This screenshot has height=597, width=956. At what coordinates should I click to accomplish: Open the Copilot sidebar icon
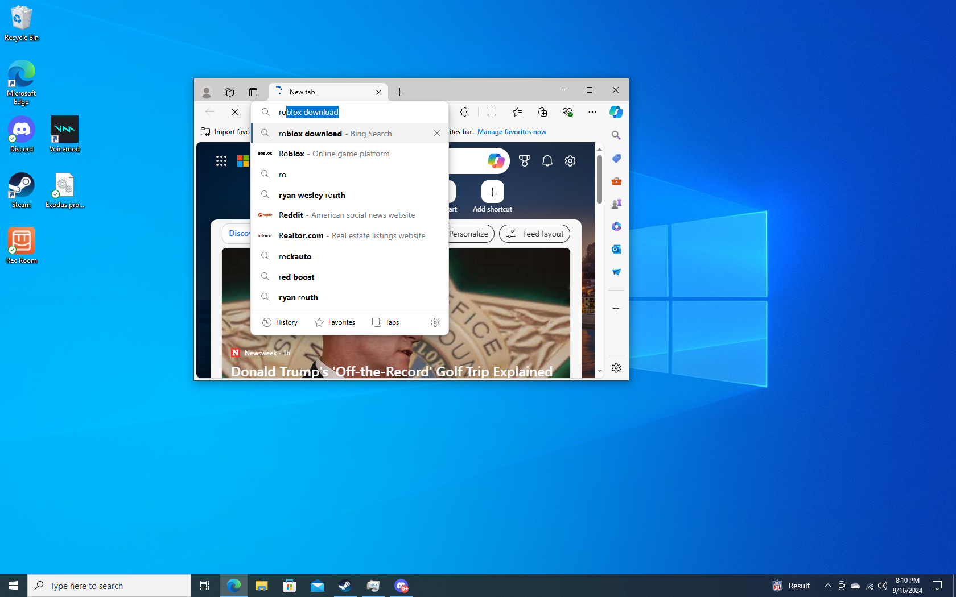point(616,112)
